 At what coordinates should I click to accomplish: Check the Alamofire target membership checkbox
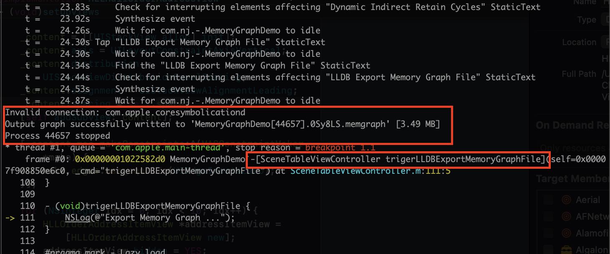coord(548,233)
